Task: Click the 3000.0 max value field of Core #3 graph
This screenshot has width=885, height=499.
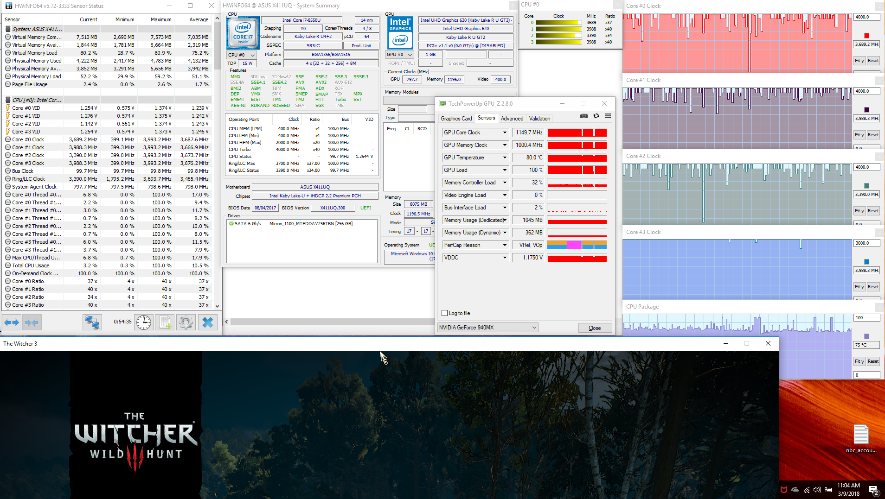Action: (866, 243)
